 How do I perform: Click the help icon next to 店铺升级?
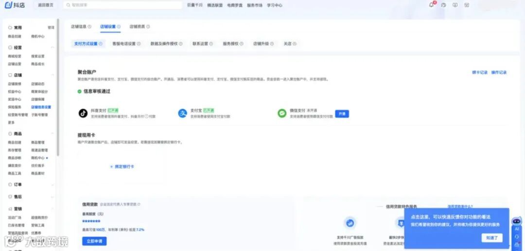[272, 44]
